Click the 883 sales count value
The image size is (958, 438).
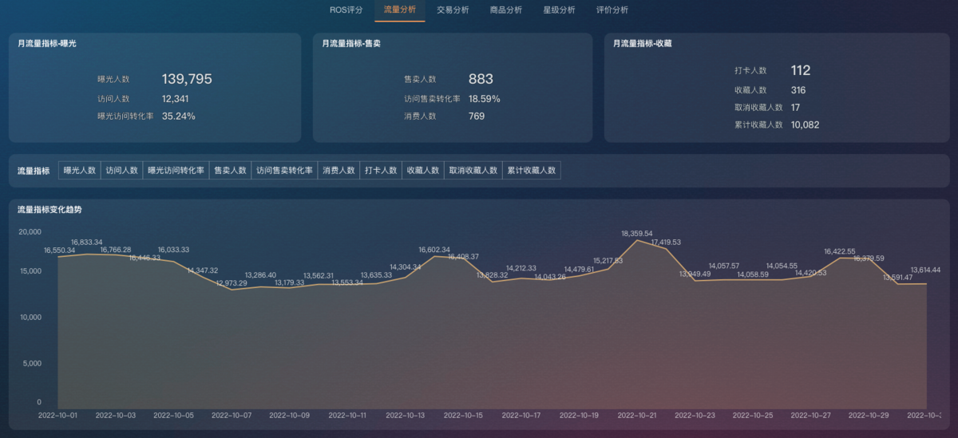[481, 79]
